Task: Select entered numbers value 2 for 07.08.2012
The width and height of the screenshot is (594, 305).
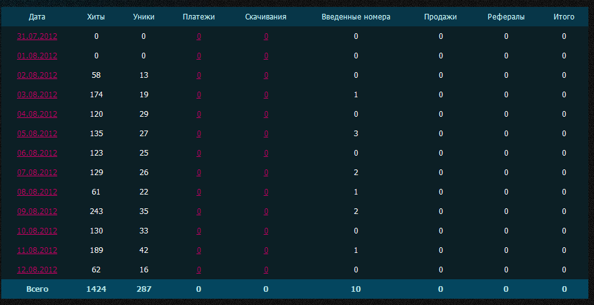Action: click(x=356, y=173)
